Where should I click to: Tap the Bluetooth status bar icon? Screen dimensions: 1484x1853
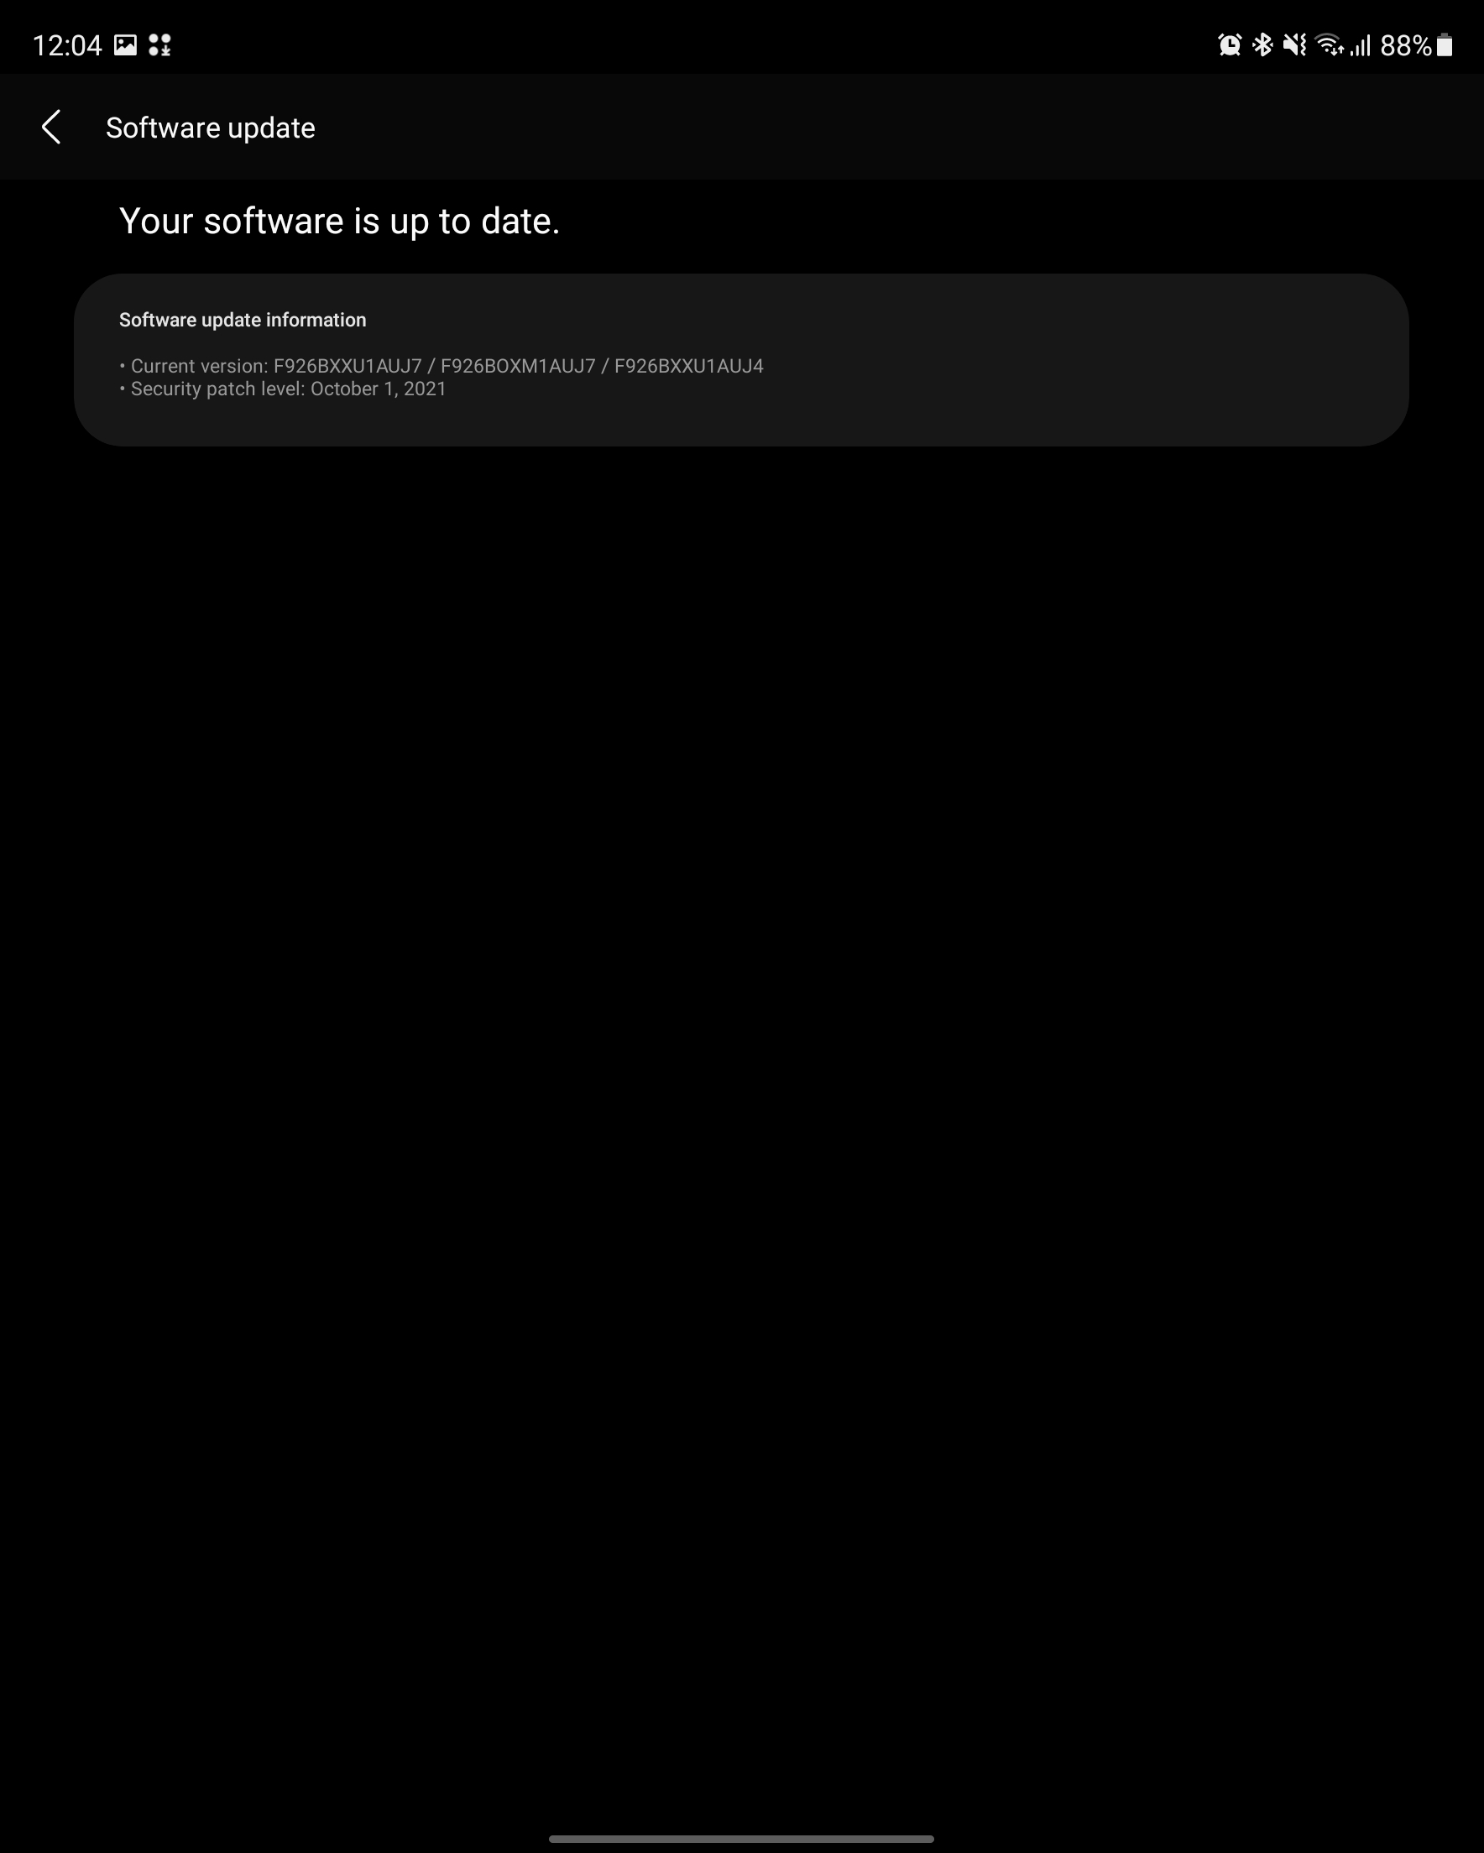[1262, 44]
